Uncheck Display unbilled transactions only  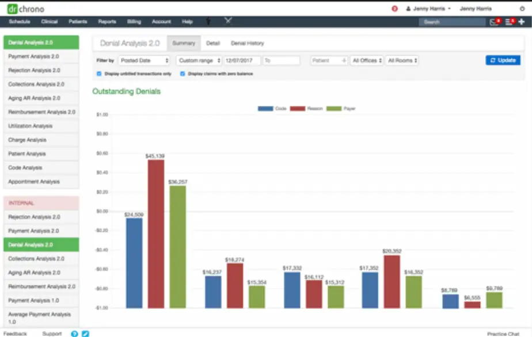click(x=98, y=74)
